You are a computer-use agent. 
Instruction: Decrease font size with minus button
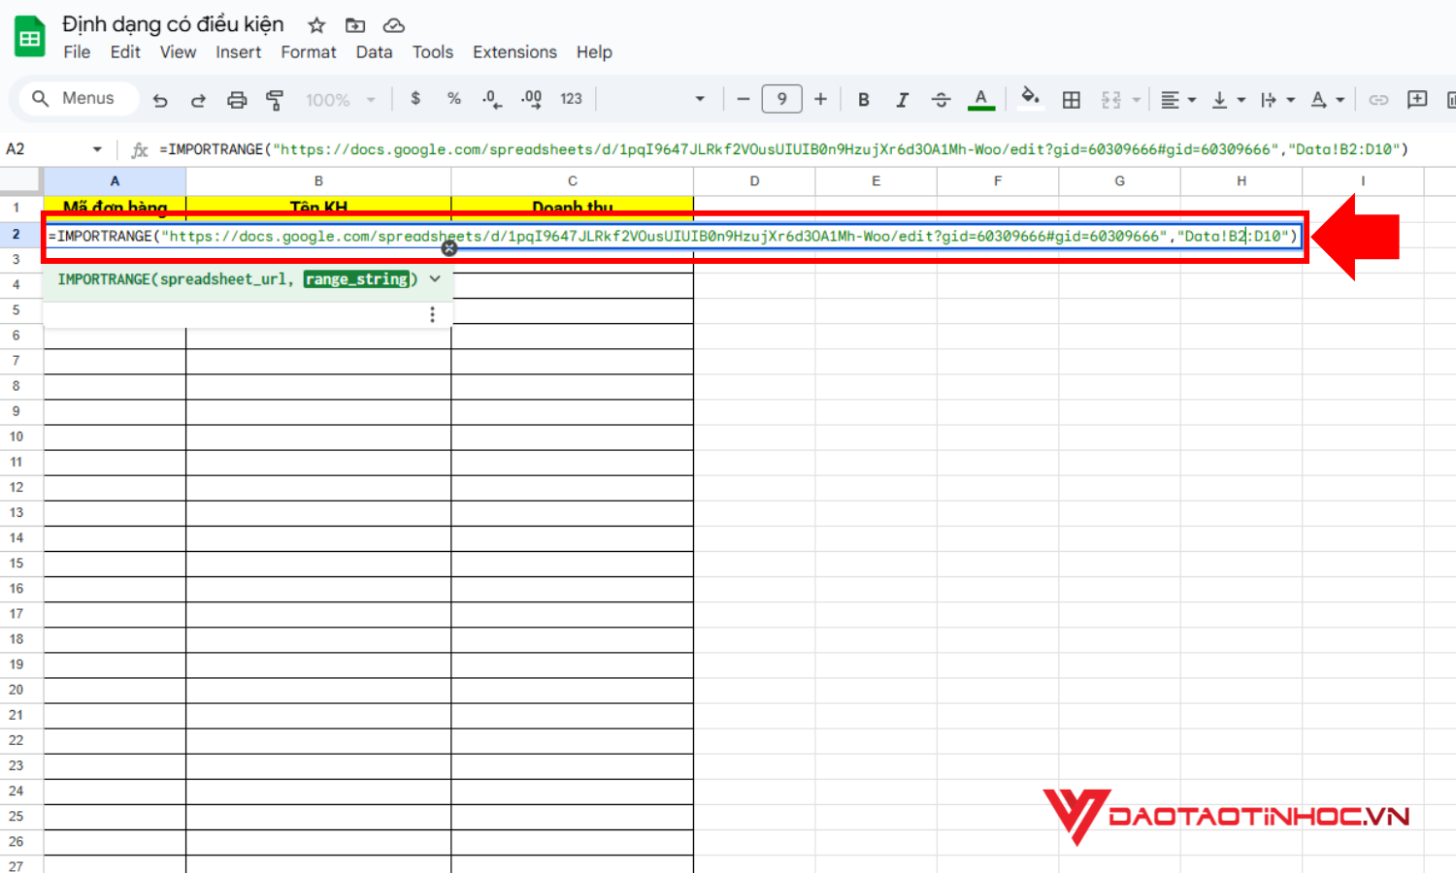(743, 99)
